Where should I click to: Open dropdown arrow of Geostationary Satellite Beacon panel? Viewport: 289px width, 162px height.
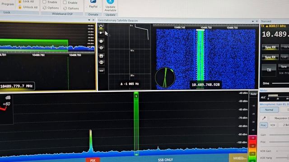point(253,22)
